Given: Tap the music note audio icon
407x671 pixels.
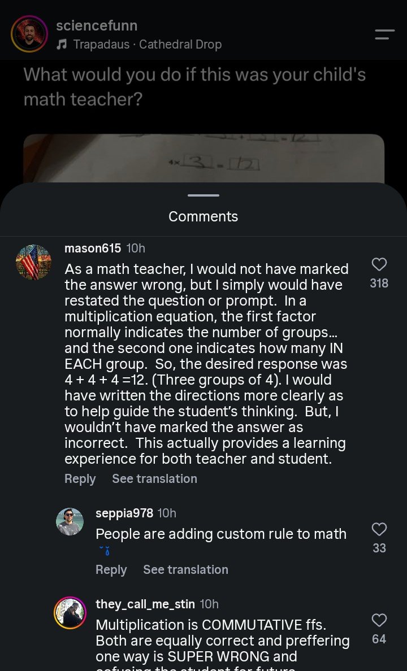Looking at the screenshot, I should click(62, 45).
